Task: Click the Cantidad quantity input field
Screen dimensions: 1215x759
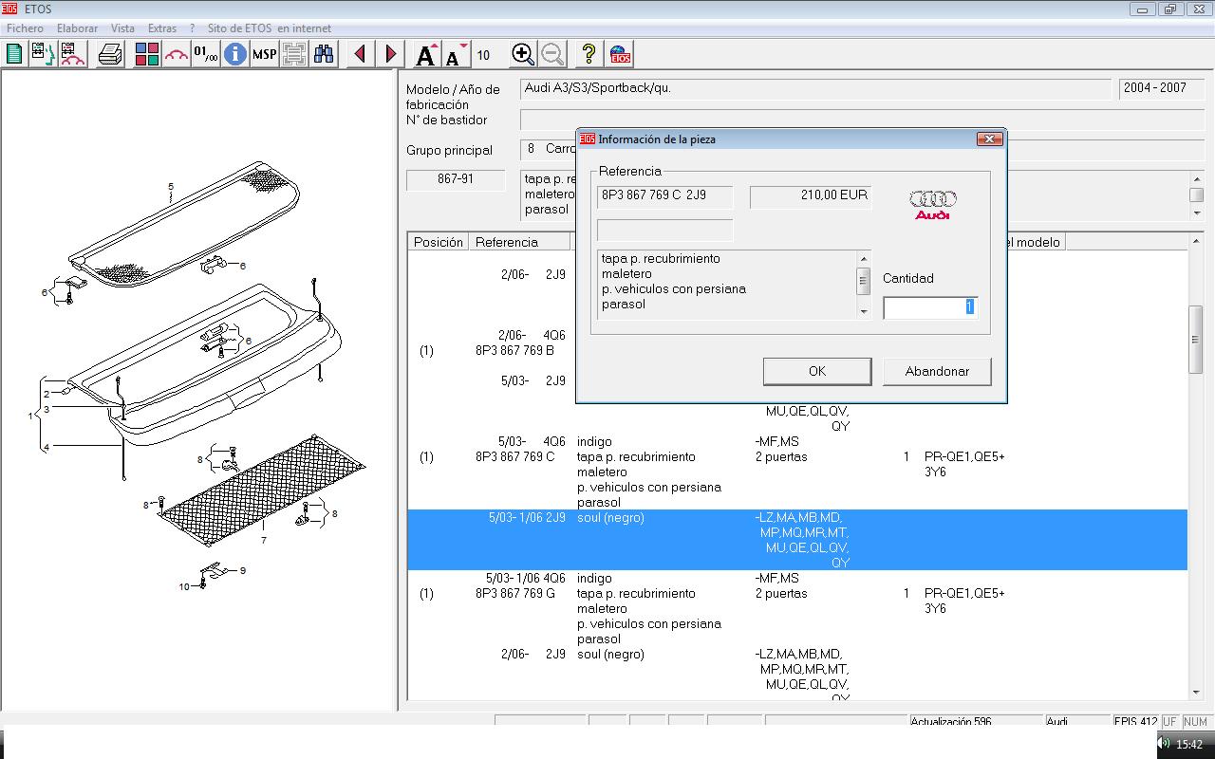Action: 930,306
